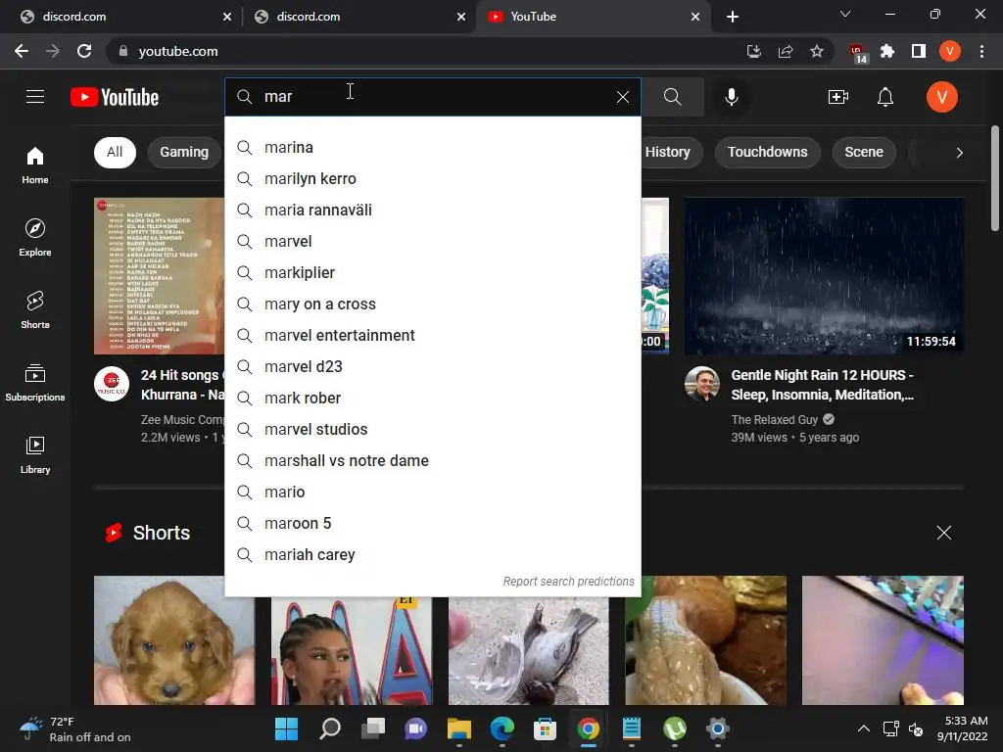Open File Explorer from the taskbar
This screenshot has width=1003, height=752.
click(459, 728)
